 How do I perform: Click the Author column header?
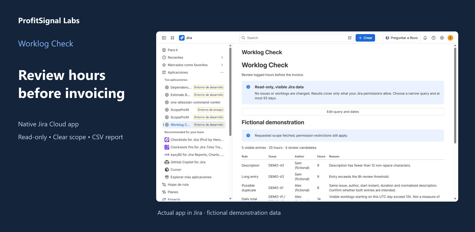point(299,156)
